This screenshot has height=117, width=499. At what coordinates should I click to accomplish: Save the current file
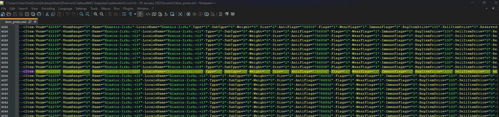(15, 14)
